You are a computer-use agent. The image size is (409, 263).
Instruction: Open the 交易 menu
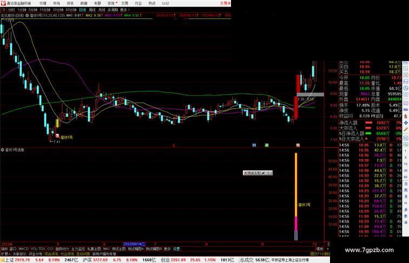pyautogui.click(x=124, y=3)
